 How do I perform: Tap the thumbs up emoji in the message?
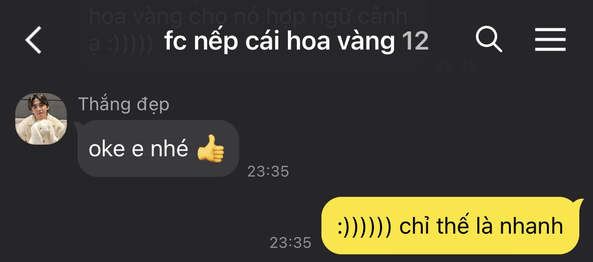coord(211,149)
